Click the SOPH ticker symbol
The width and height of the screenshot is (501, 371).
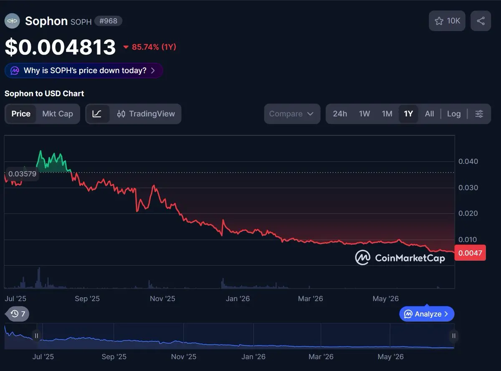(x=81, y=22)
